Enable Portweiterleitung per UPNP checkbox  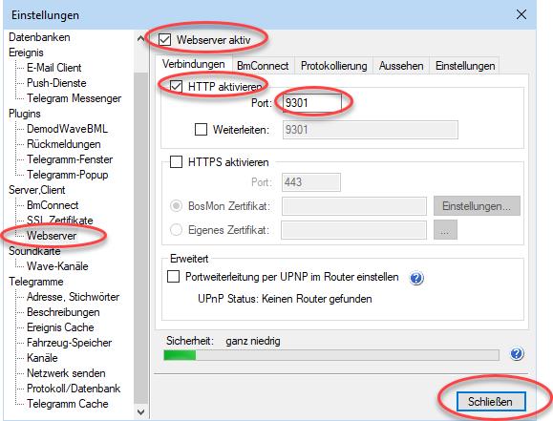[173, 277]
